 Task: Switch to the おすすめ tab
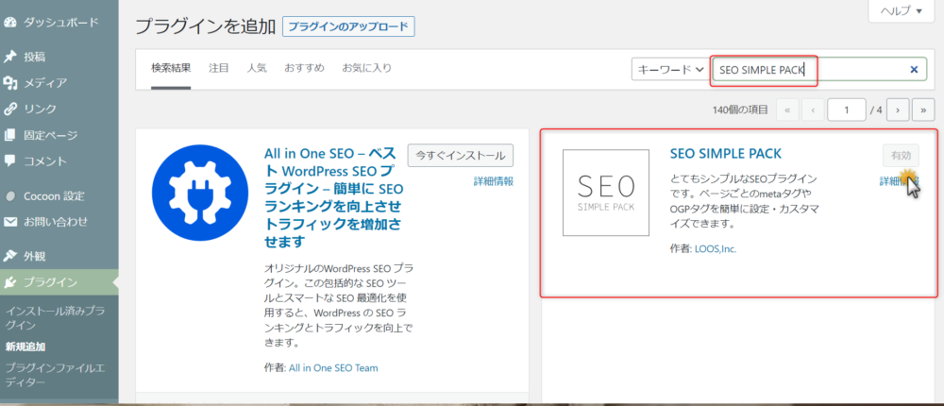click(x=304, y=68)
